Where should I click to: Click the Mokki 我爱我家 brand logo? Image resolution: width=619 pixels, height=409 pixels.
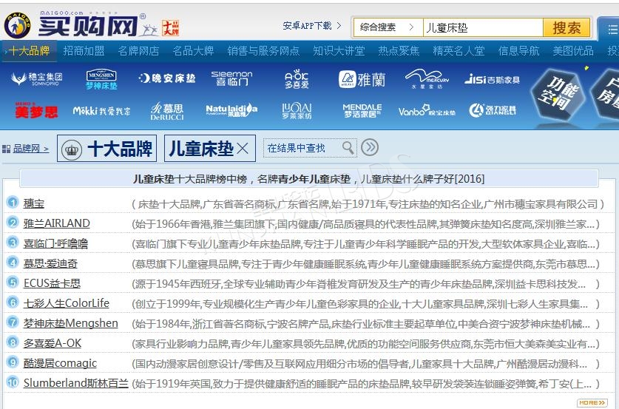[x=101, y=111]
